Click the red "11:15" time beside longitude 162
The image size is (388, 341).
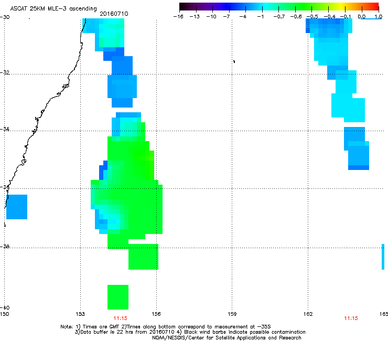pos(351,318)
